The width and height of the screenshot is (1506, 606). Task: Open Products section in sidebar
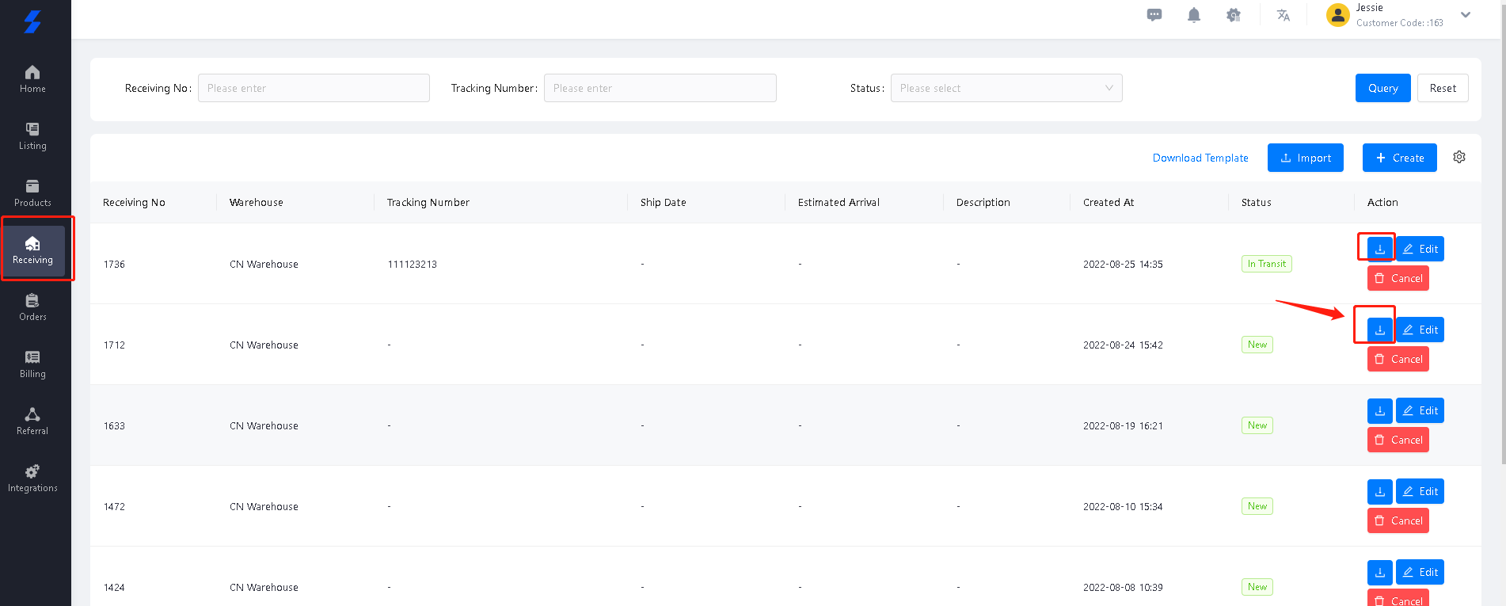(x=32, y=193)
